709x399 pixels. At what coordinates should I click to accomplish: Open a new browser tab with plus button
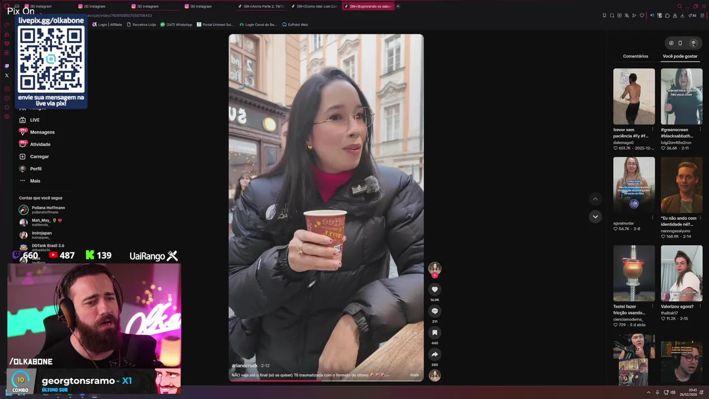pos(398,6)
